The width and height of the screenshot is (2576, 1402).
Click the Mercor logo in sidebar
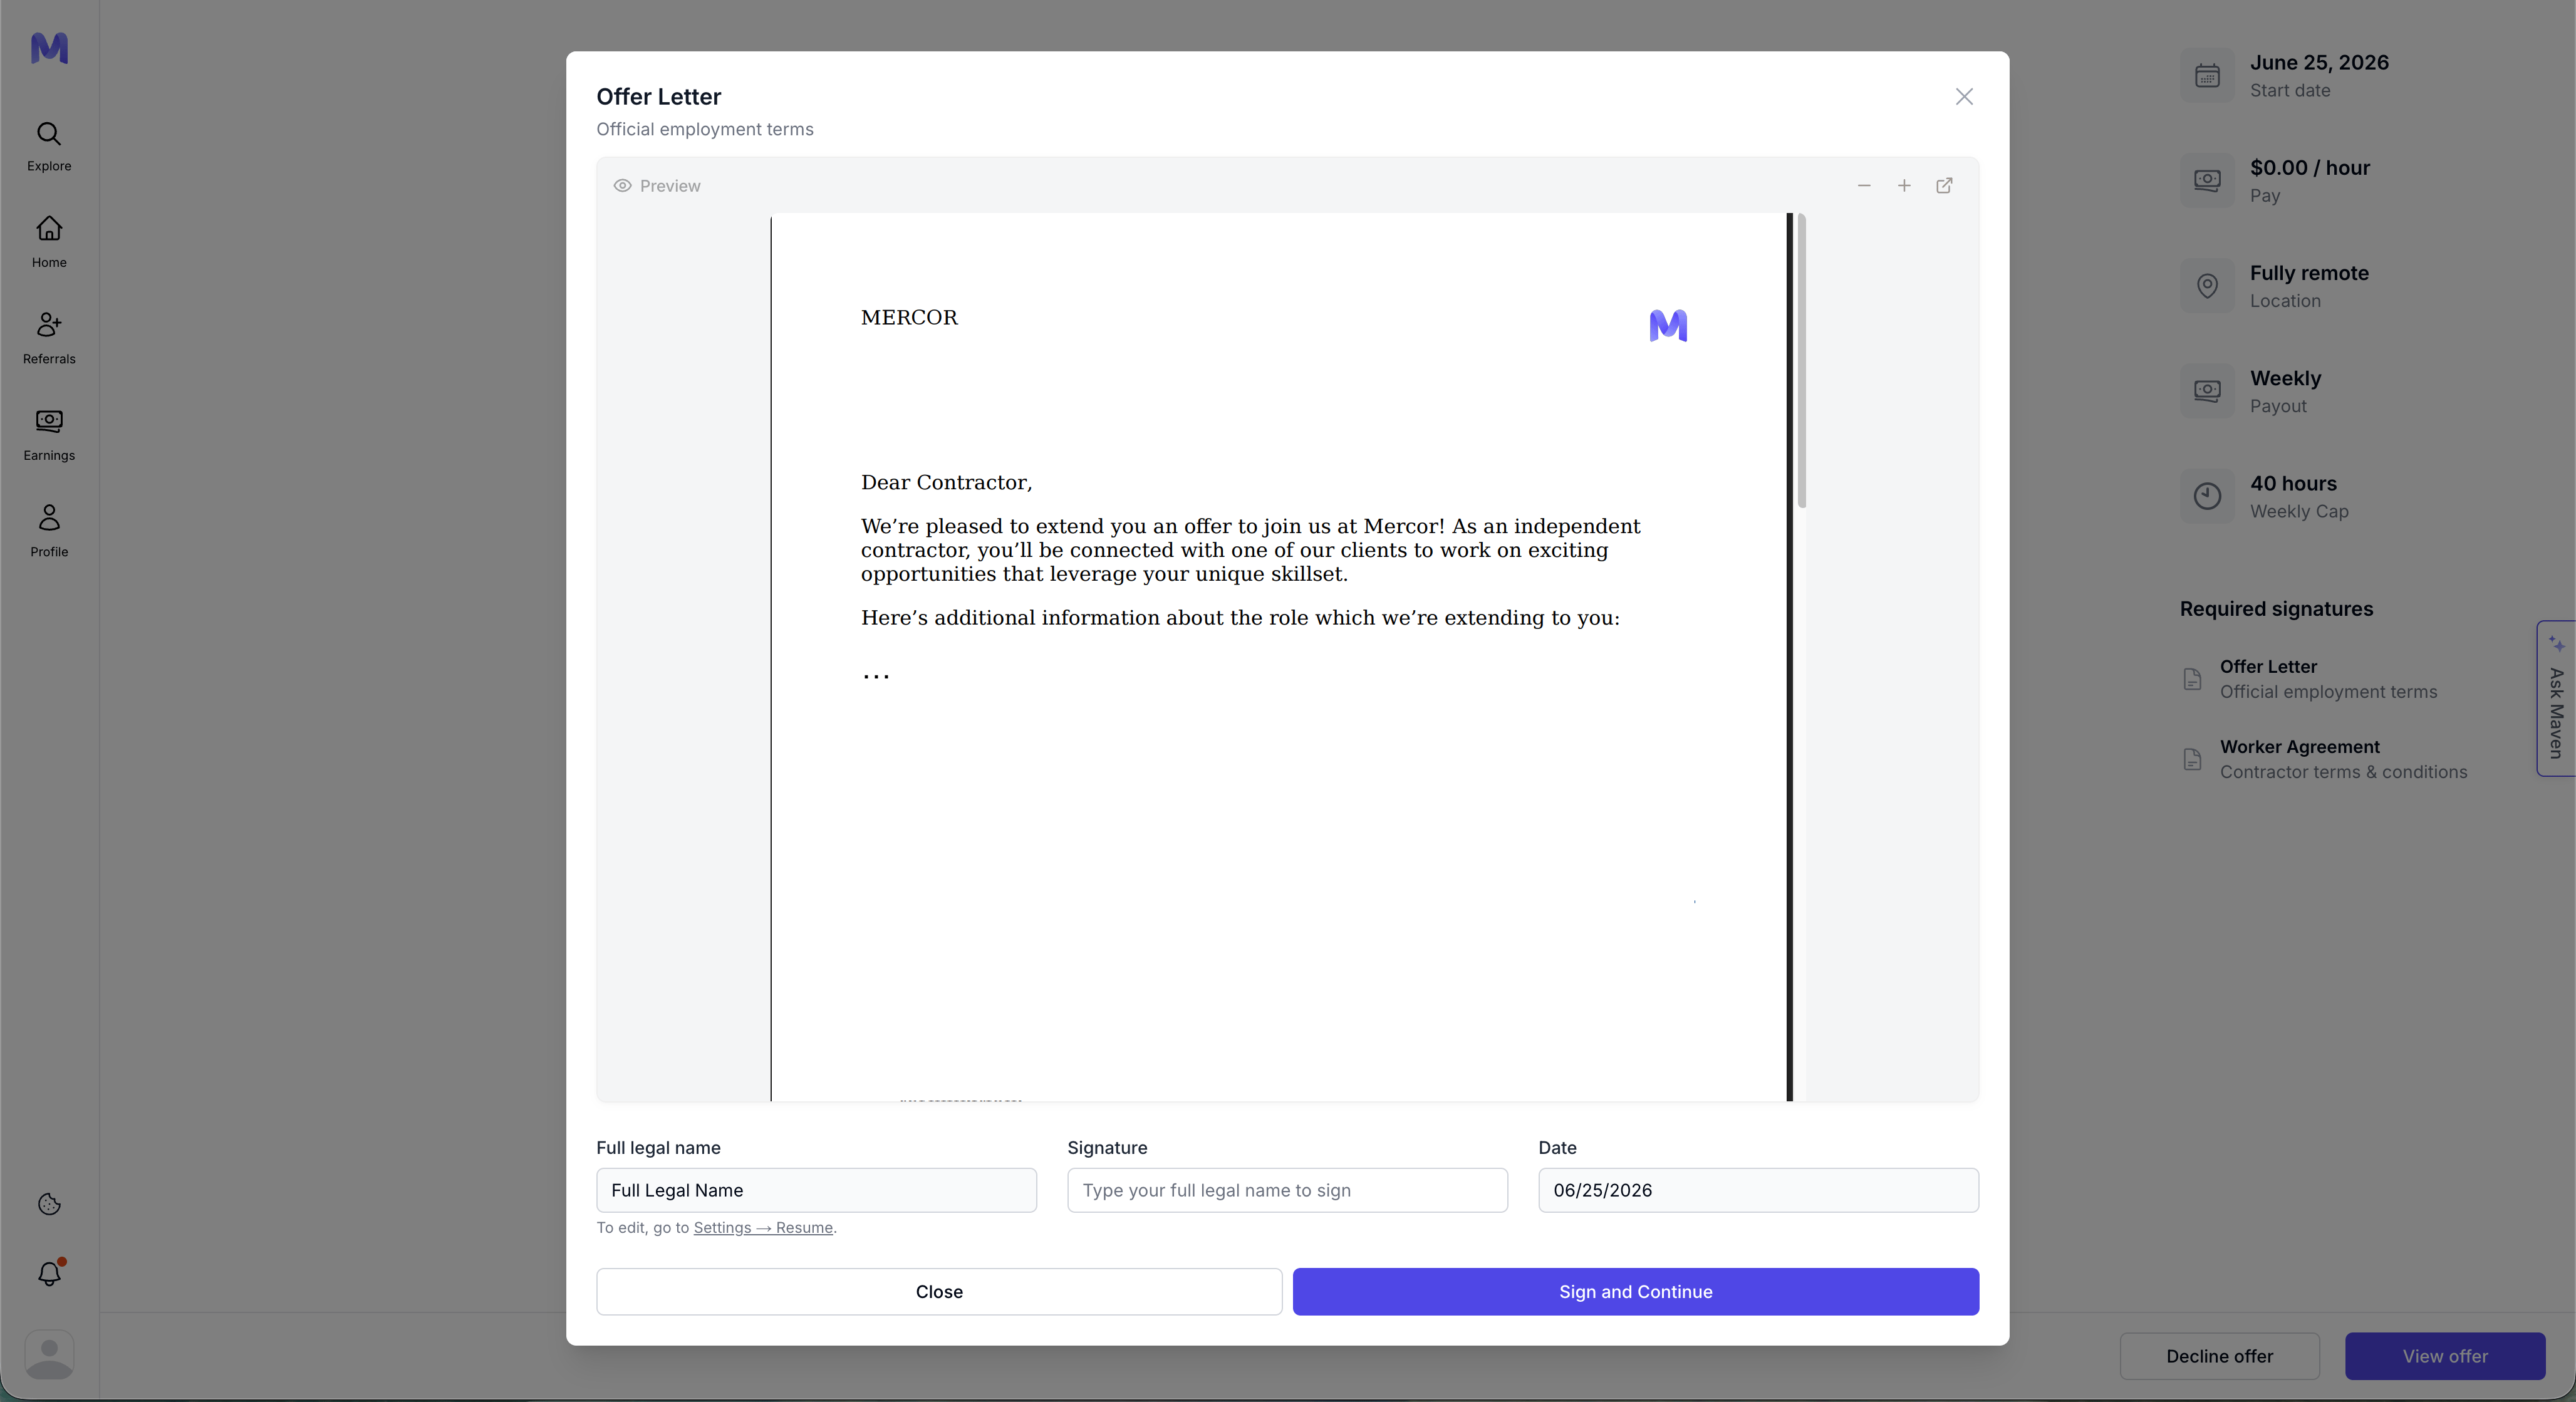point(49,48)
